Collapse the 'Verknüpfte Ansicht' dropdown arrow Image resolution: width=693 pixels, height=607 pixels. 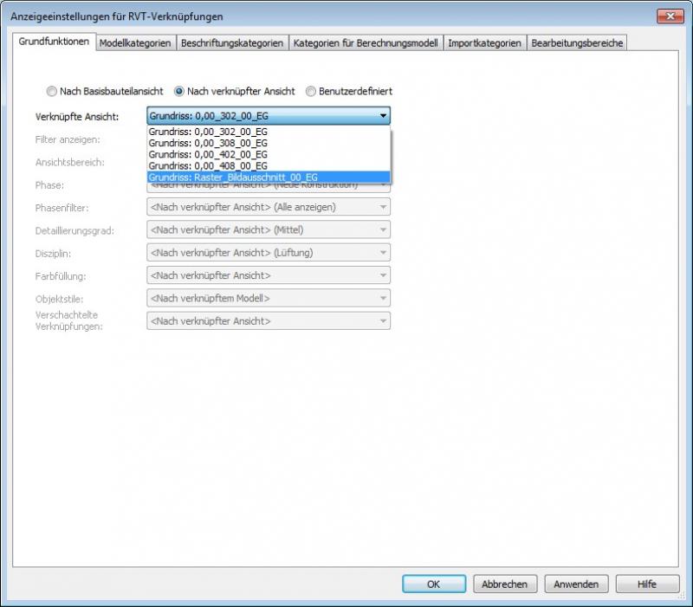click(x=382, y=116)
